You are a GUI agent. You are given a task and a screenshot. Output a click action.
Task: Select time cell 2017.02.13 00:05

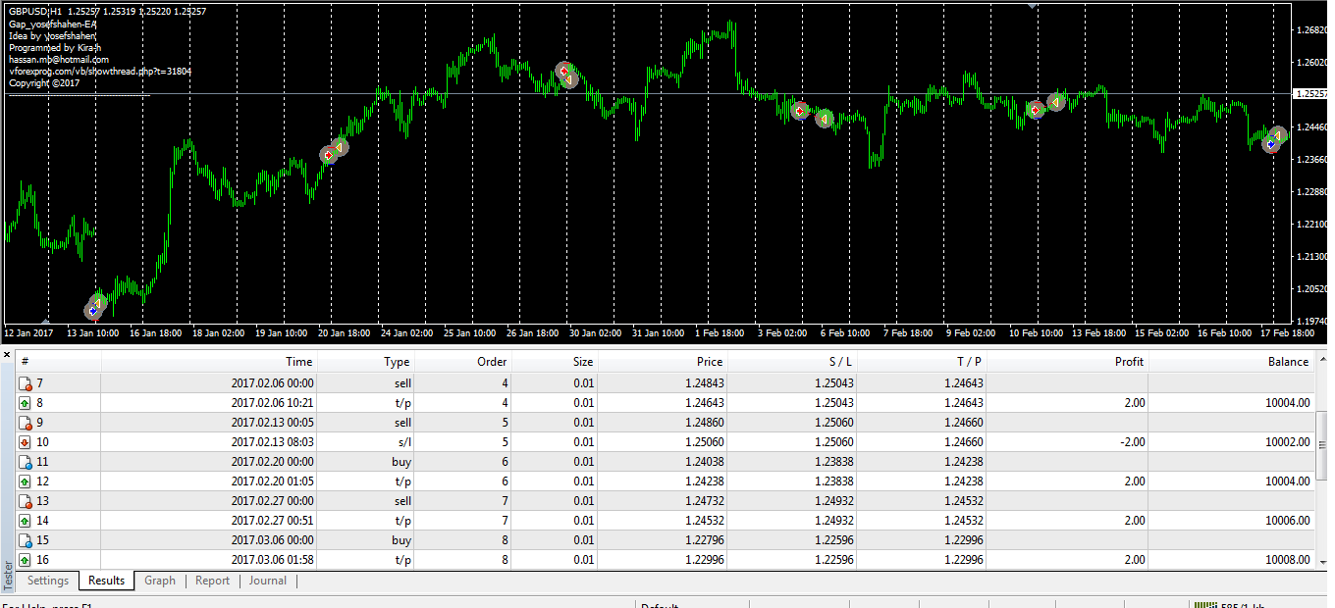point(272,423)
